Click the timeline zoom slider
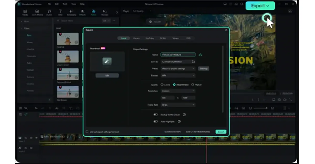Viewport: 315px width, 164px height. pos(260,108)
